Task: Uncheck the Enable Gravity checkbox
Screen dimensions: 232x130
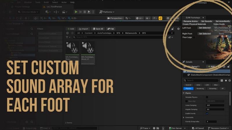Action: tap(207, 114)
